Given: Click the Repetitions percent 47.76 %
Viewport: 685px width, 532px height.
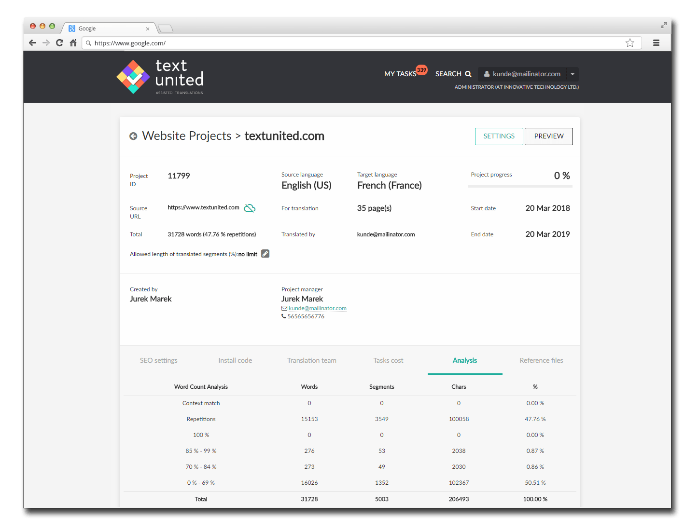Looking at the screenshot, I should tap(535, 419).
